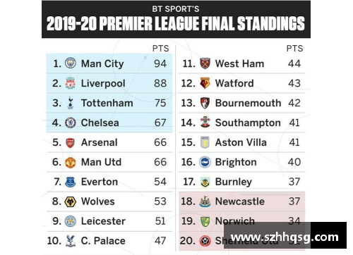Select the 2019-20 Premier League Final Standings title
The image size is (353, 255).
pos(176,23)
